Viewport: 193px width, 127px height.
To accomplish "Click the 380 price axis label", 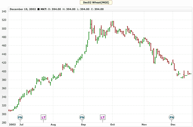I will pyautogui.click(x=4, y=80).
